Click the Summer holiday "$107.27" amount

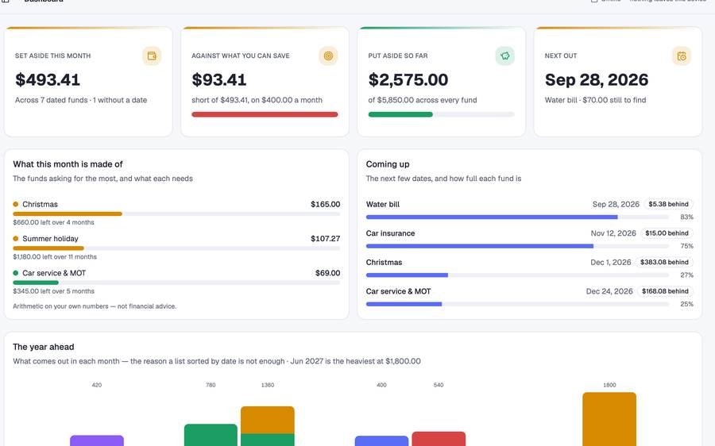point(325,238)
